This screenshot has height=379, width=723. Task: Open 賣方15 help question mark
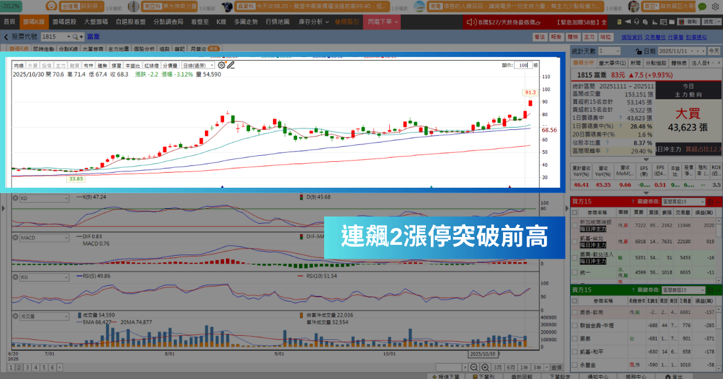(x=633, y=290)
